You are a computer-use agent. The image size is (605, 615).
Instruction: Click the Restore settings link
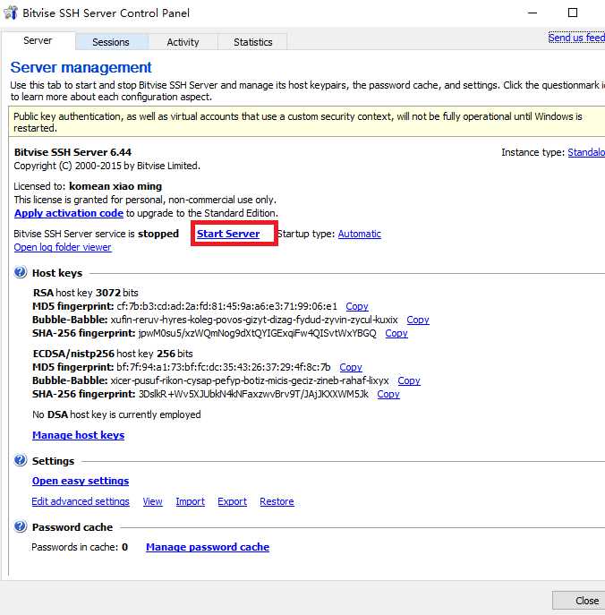point(277,501)
